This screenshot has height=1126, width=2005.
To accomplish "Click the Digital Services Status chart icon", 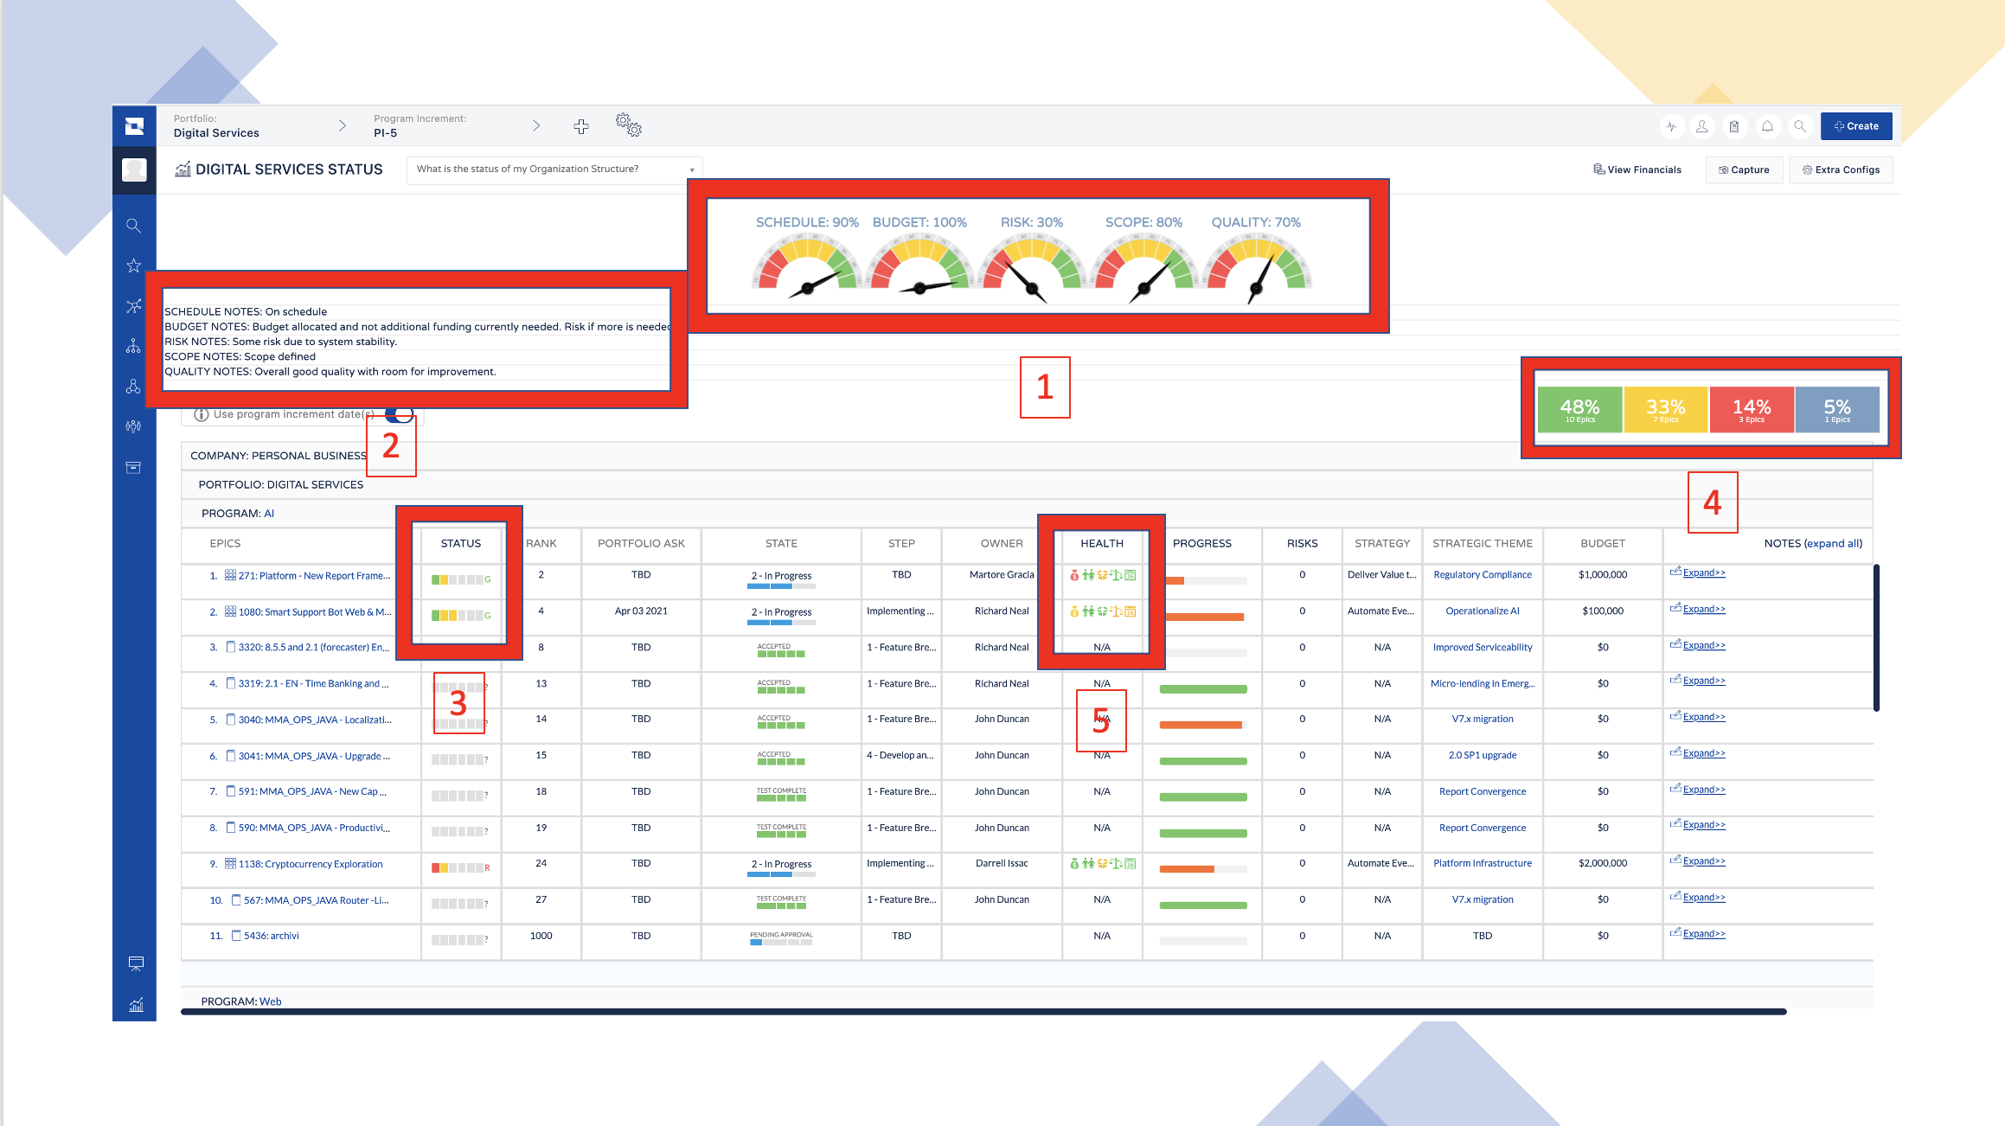I will pos(183,169).
